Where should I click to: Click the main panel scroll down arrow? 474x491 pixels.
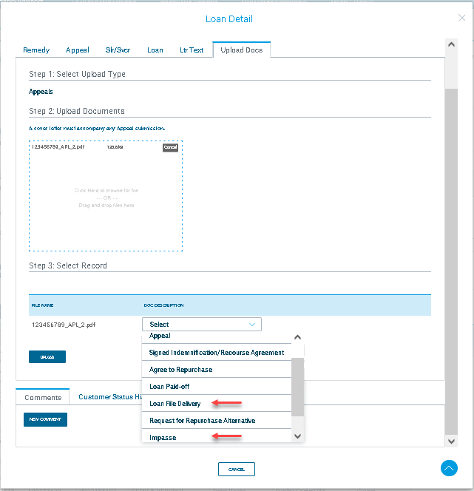[450, 441]
